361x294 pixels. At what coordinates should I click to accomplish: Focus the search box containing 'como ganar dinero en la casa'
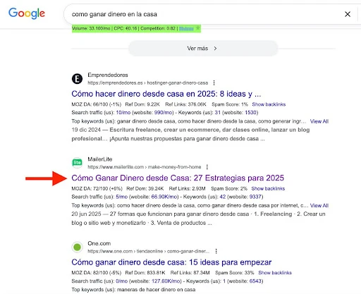[x=202, y=14]
